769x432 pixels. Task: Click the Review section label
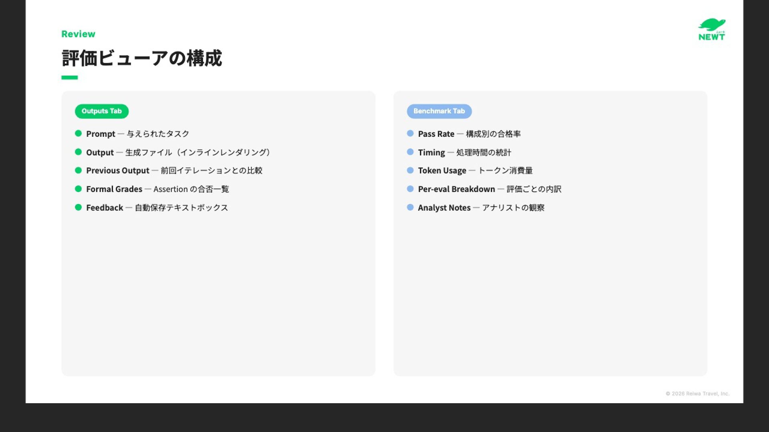click(x=78, y=34)
